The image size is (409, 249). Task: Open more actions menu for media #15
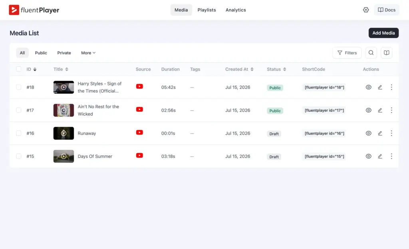(x=391, y=156)
